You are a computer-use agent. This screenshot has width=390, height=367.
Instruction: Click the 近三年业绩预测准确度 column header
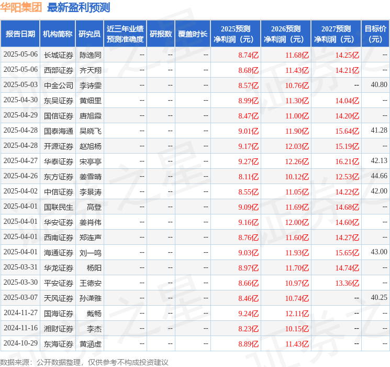tap(125, 34)
